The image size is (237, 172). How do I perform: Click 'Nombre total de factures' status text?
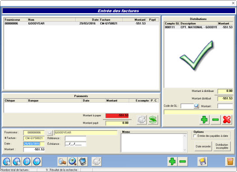[x=15, y=170]
